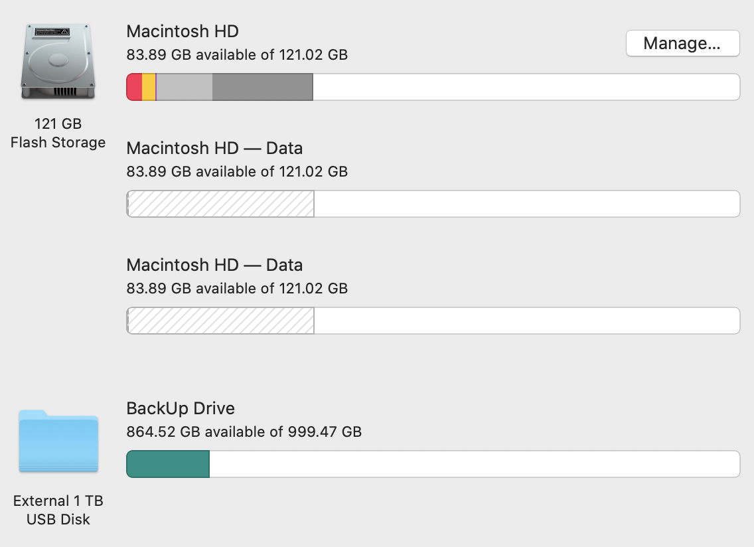Click empty free area of BackUp Drive bar

[x=474, y=464]
